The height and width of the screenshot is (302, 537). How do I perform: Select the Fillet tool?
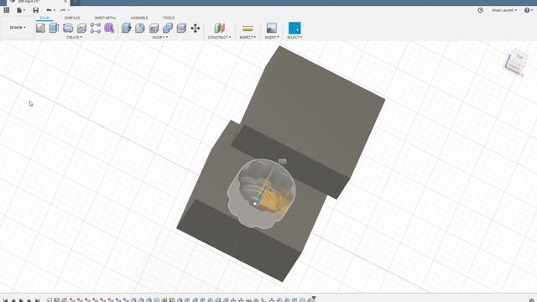pyautogui.click(x=140, y=28)
